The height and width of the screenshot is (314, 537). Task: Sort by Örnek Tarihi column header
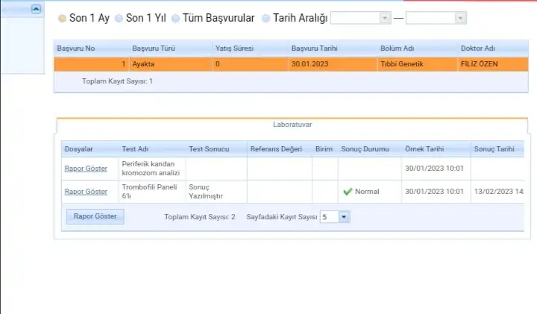pos(424,149)
